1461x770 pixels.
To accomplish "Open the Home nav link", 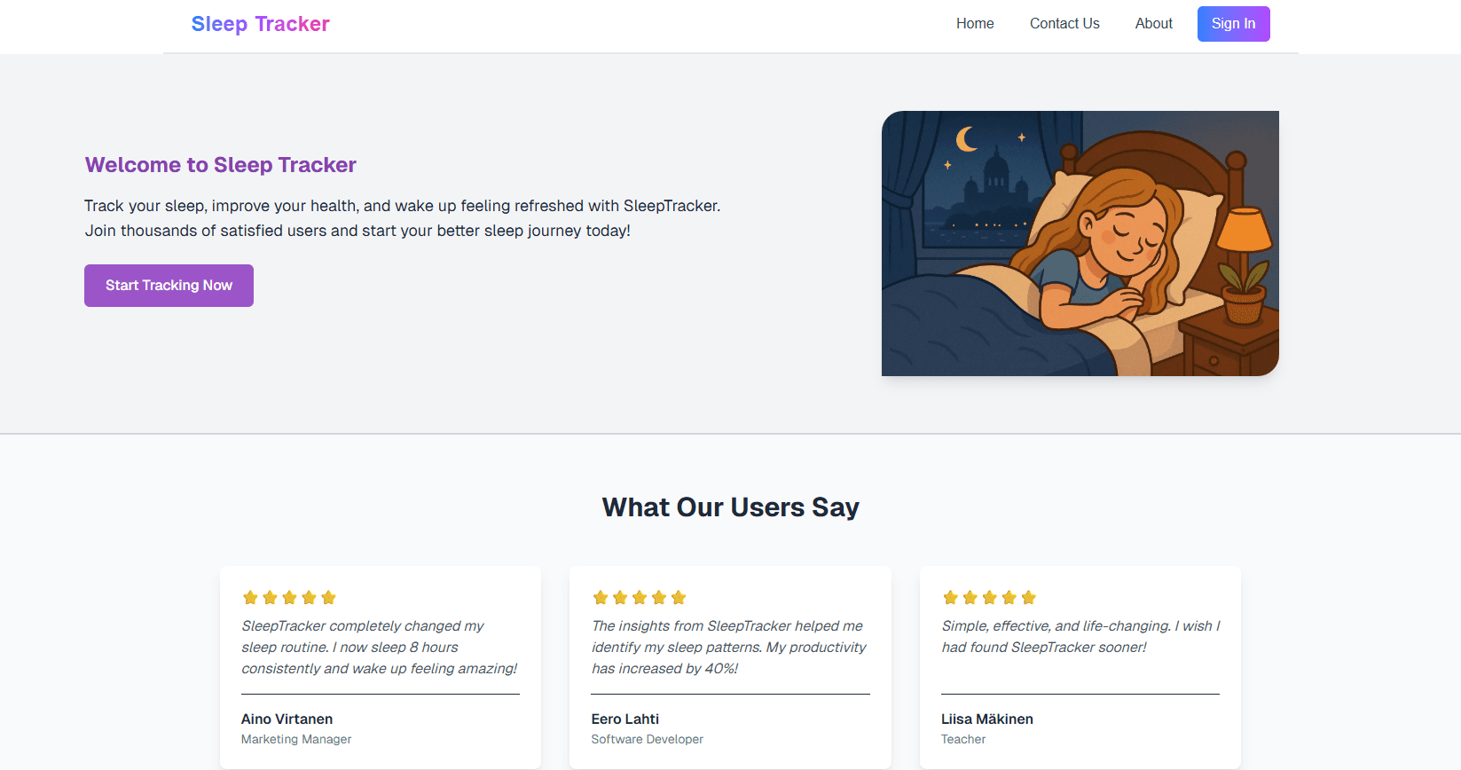I will tap(974, 24).
